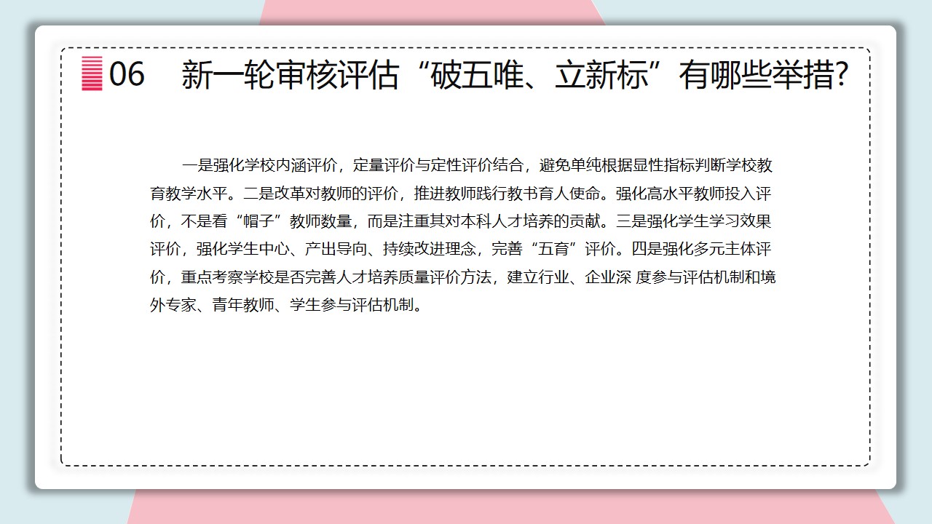Click the phrase 二是改革对教师的评价
The height and width of the screenshot is (524, 932).
[318, 194]
